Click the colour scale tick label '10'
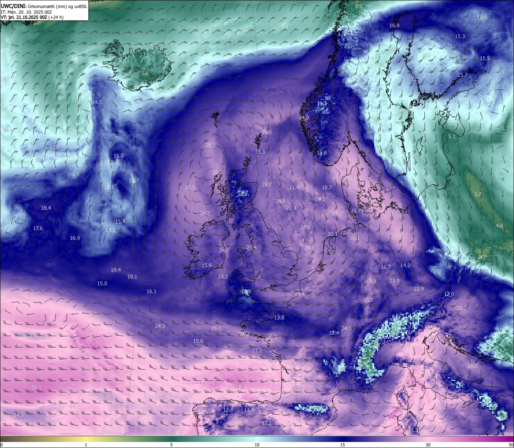The height and width of the screenshot is (448, 514). (x=257, y=445)
